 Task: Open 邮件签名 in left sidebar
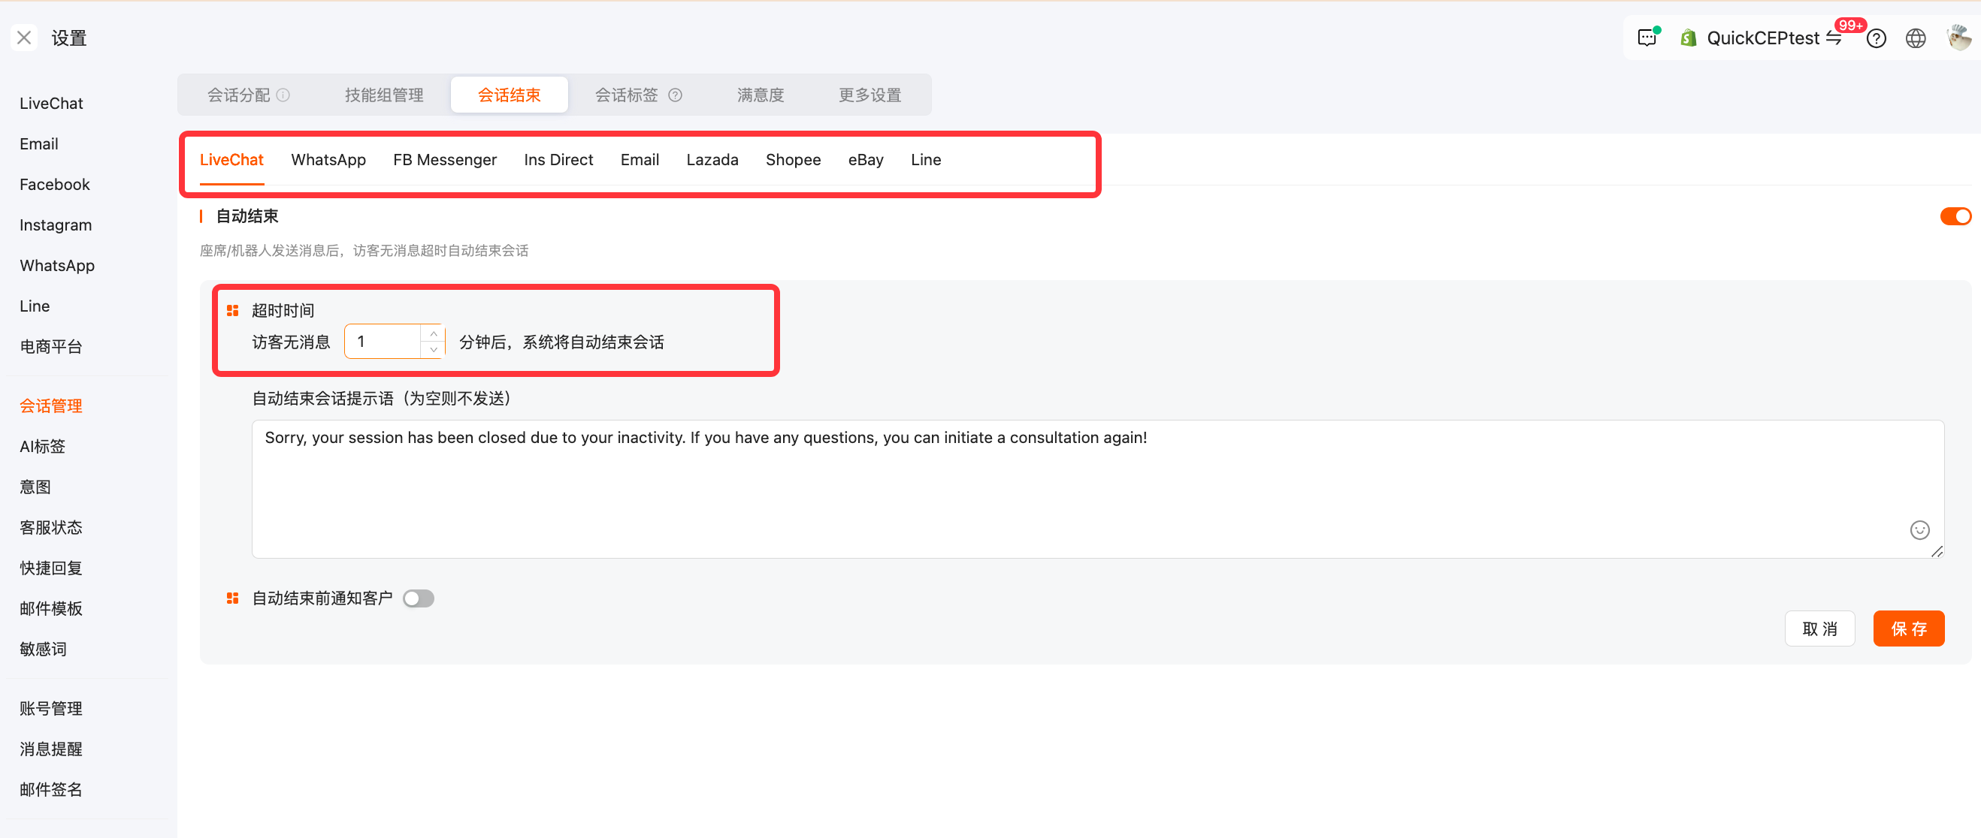click(51, 790)
